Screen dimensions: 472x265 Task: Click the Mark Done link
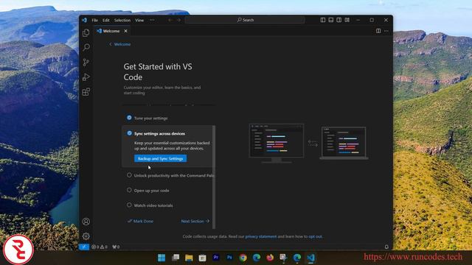(x=140, y=221)
